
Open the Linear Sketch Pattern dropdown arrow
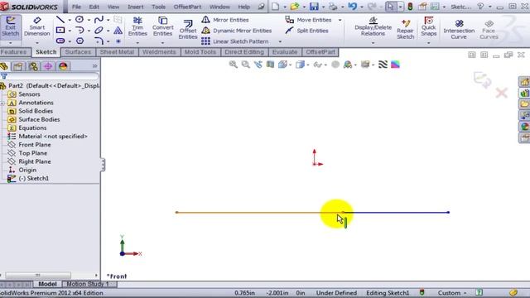tap(280, 41)
